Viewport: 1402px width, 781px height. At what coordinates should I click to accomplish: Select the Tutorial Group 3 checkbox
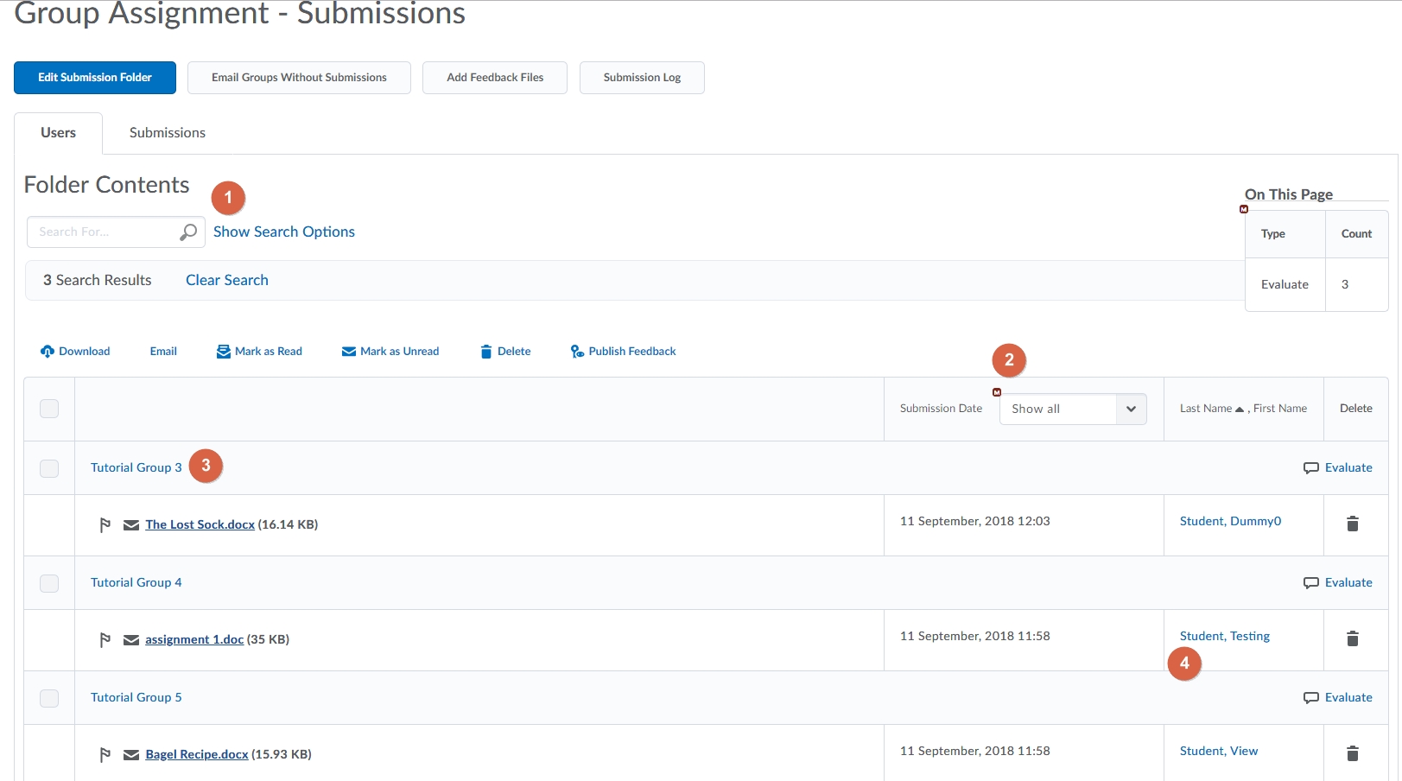[x=49, y=468]
